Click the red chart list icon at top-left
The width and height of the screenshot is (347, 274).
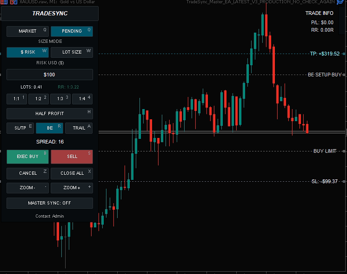(x=4, y=2)
